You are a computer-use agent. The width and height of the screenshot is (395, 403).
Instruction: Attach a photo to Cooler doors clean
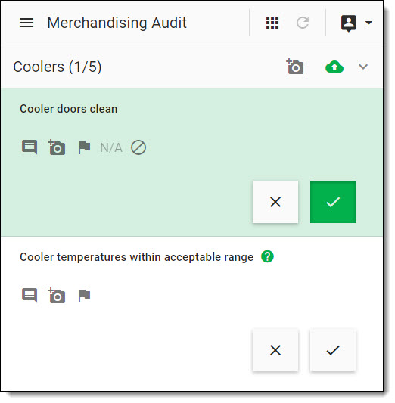pos(57,147)
